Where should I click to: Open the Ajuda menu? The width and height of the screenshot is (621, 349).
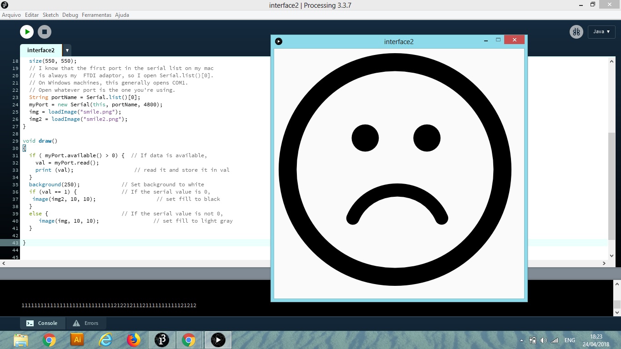coord(122,15)
